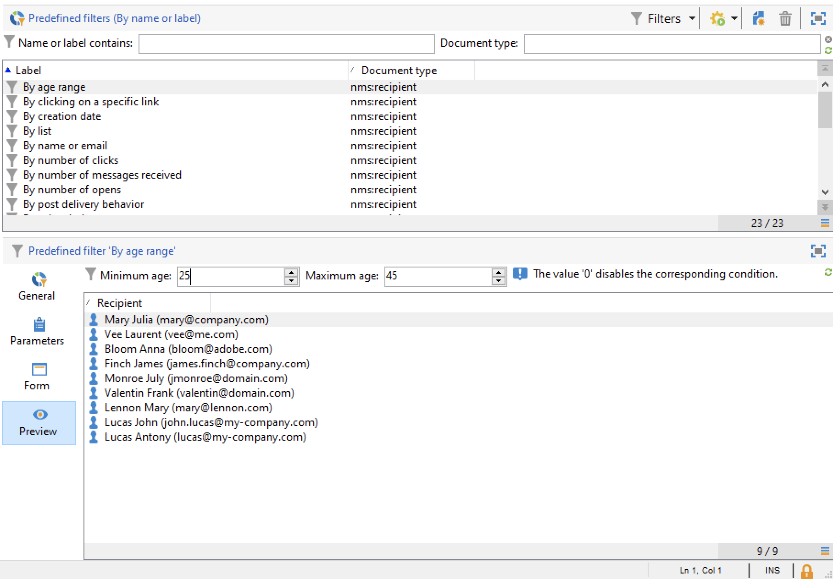Select recipient Finch James
833x579 pixels.
[x=459, y=364]
